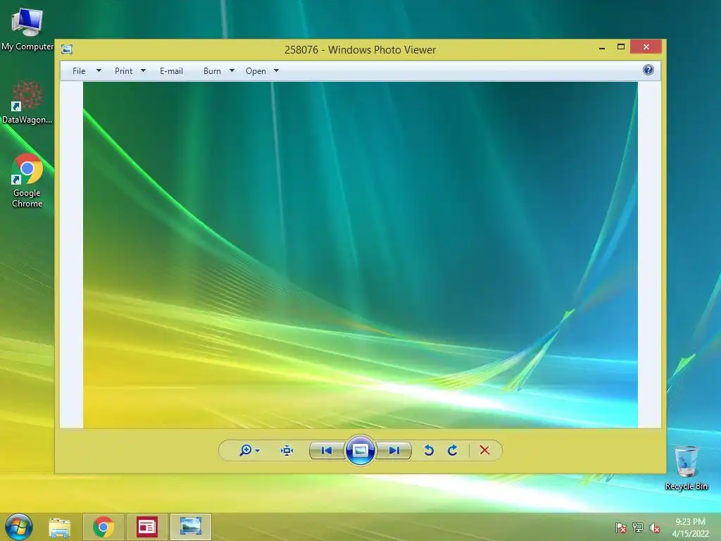Open the Action Center flag tray icon
The image size is (721, 541).
pos(620,528)
